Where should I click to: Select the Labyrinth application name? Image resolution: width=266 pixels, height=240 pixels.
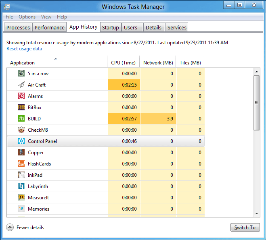(x=38, y=186)
